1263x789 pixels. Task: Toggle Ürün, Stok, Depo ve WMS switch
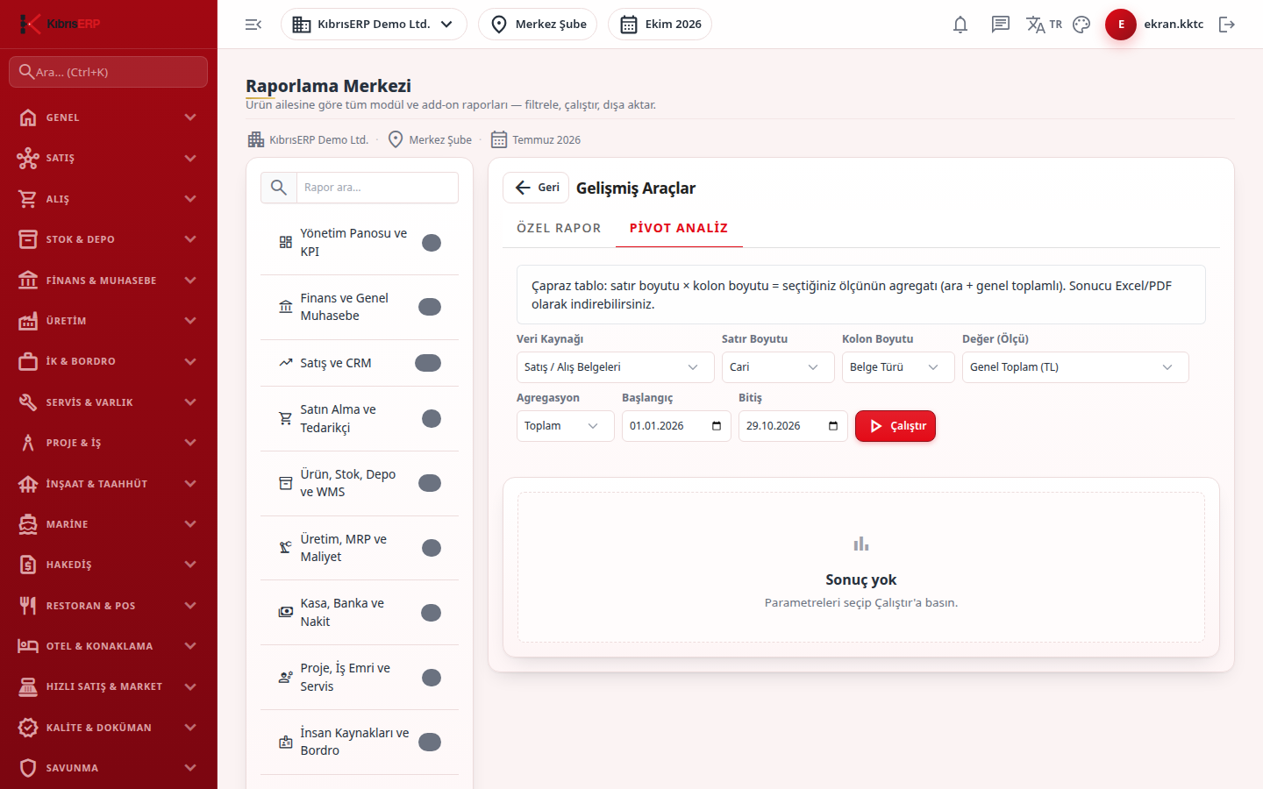429,483
